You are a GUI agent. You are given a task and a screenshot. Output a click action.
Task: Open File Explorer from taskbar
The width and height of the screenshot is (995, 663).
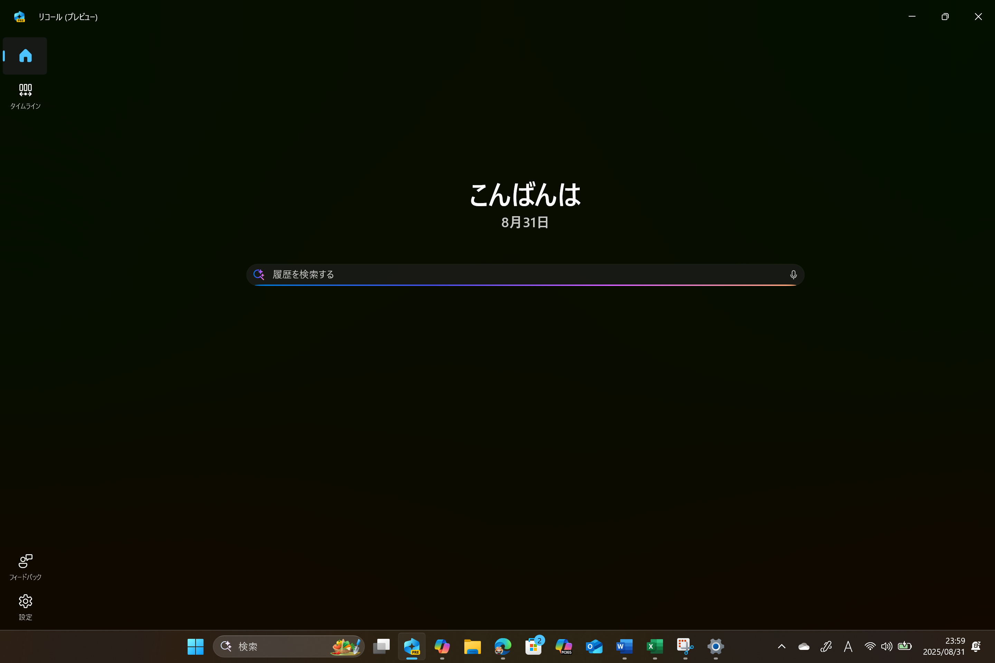tap(472, 646)
